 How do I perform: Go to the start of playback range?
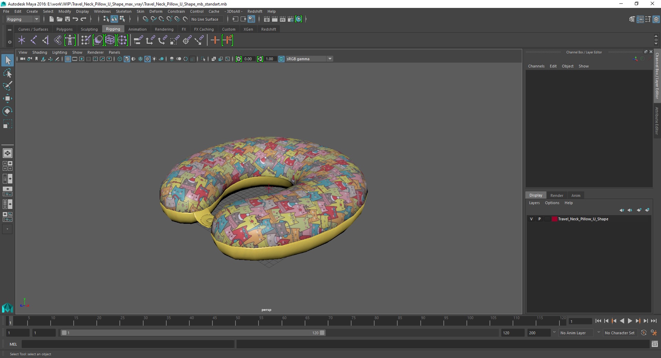[x=598, y=321]
